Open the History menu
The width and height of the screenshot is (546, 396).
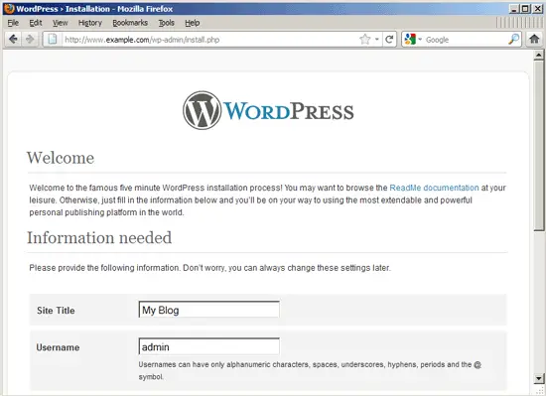coord(89,23)
